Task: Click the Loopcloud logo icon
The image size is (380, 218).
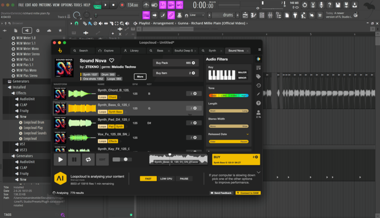Action: click(x=60, y=50)
